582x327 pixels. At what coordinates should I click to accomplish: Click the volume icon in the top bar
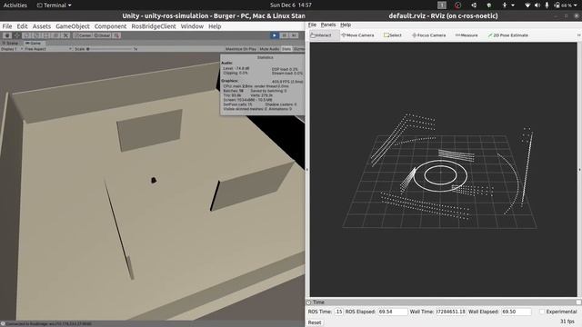(537, 5)
